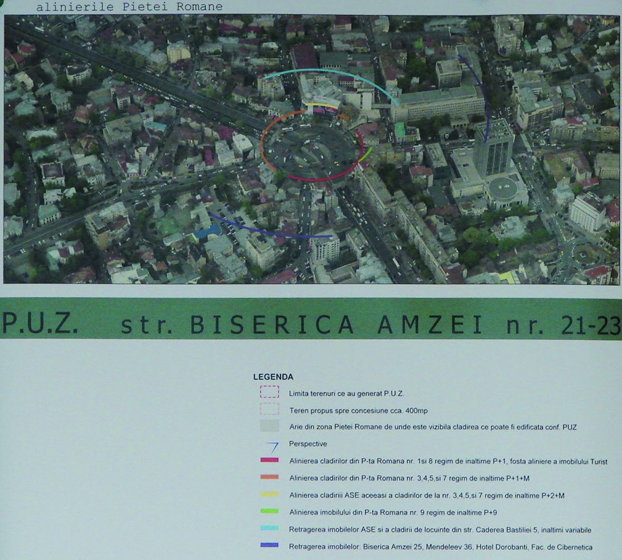Select the orange alignment swatch in legend

coord(269,477)
